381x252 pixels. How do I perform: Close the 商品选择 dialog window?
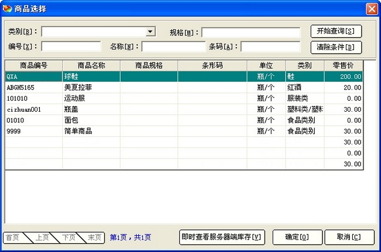click(371, 9)
